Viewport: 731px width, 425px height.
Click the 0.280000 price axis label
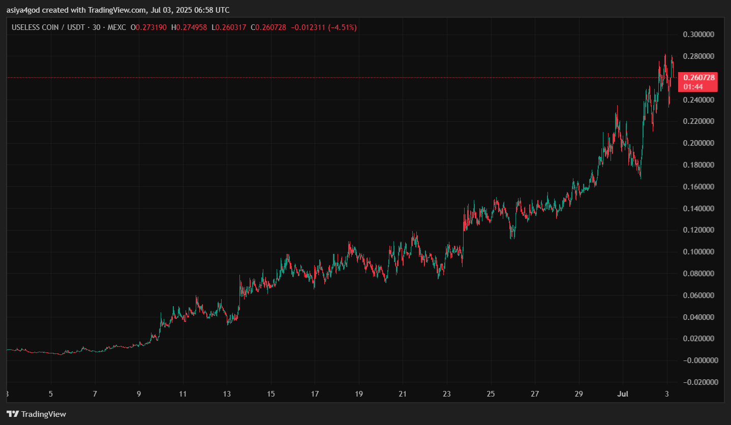click(700, 56)
